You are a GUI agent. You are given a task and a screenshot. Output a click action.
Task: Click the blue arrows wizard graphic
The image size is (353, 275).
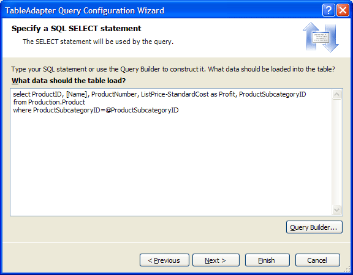point(321,37)
